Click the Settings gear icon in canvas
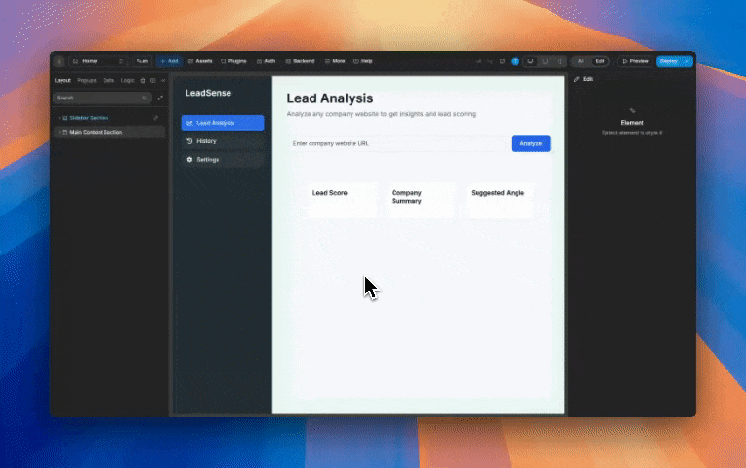 pos(189,160)
